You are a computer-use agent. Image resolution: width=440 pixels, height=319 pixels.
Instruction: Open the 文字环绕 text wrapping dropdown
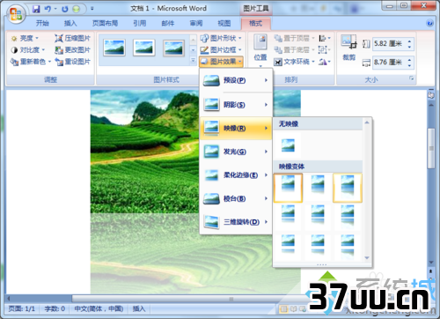pyautogui.click(x=295, y=62)
